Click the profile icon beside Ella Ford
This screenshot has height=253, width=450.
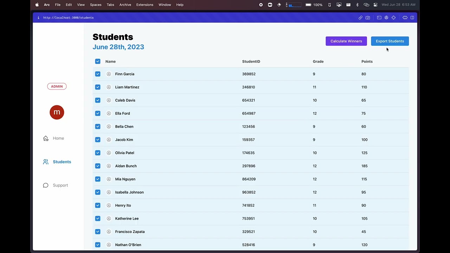(x=109, y=113)
